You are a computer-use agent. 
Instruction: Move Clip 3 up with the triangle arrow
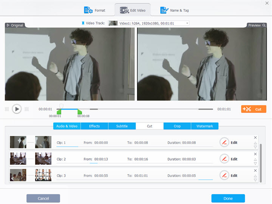[255, 176]
